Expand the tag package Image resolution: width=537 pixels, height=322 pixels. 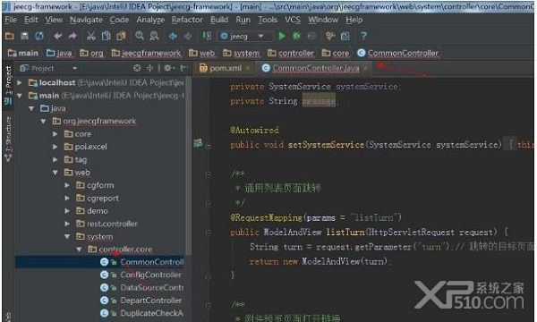pos(55,160)
